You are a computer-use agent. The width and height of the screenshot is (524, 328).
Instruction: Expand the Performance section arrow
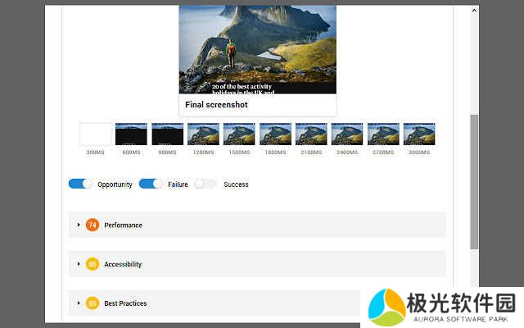[79, 225]
